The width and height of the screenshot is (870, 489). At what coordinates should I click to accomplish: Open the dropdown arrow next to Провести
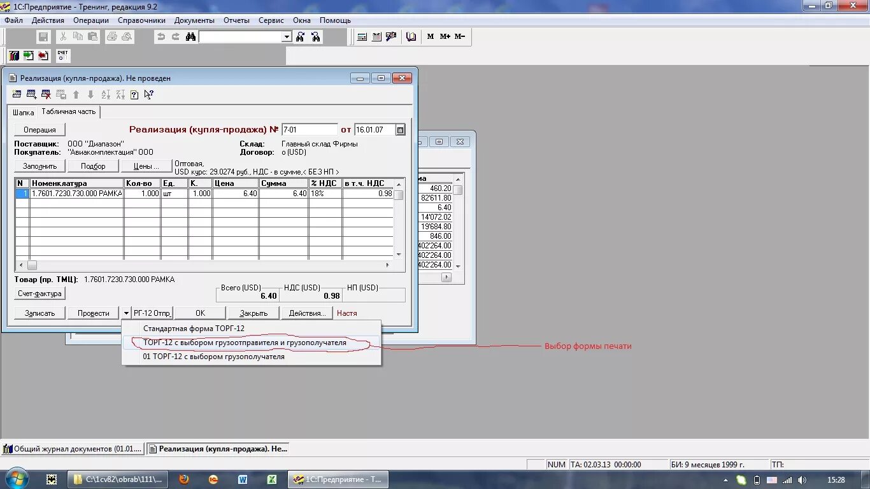(126, 313)
